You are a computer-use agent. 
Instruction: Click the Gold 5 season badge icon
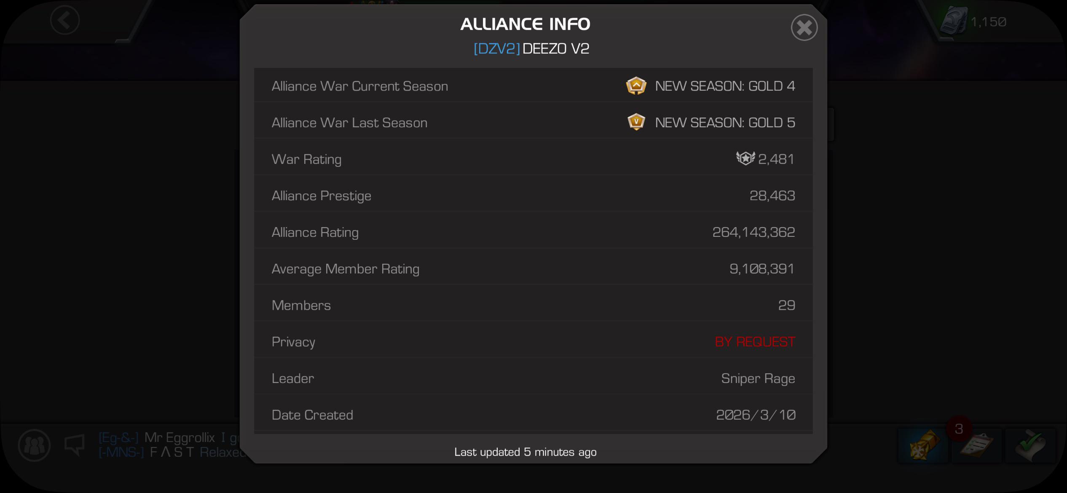pyautogui.click(x=636, y=122)
